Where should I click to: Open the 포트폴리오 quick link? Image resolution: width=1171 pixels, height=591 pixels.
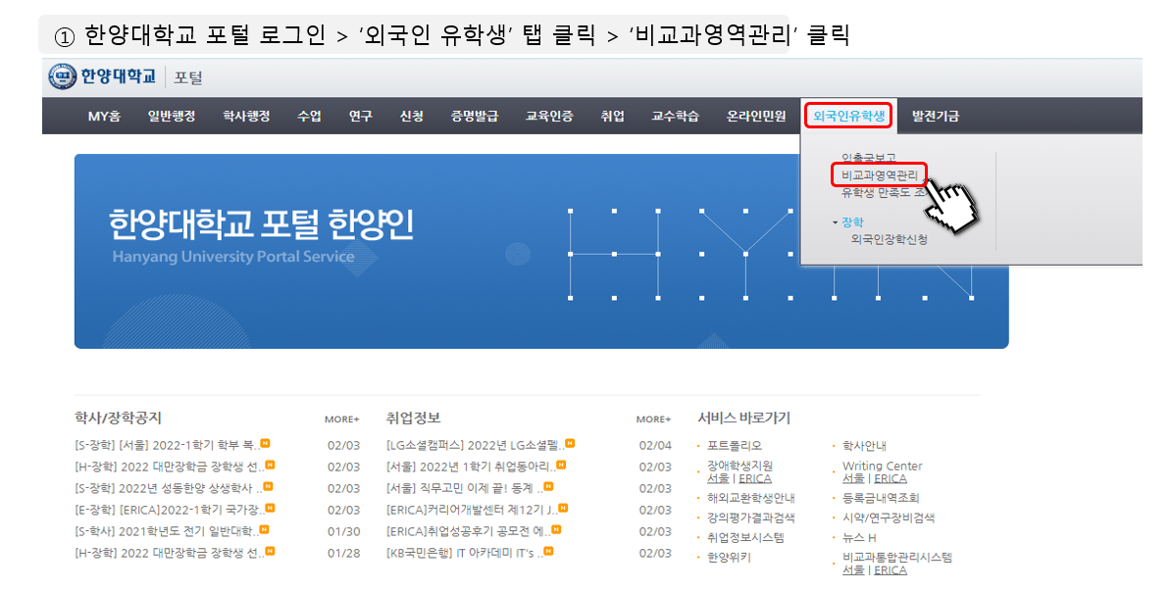pyautogui.click(x=734, y=446)
